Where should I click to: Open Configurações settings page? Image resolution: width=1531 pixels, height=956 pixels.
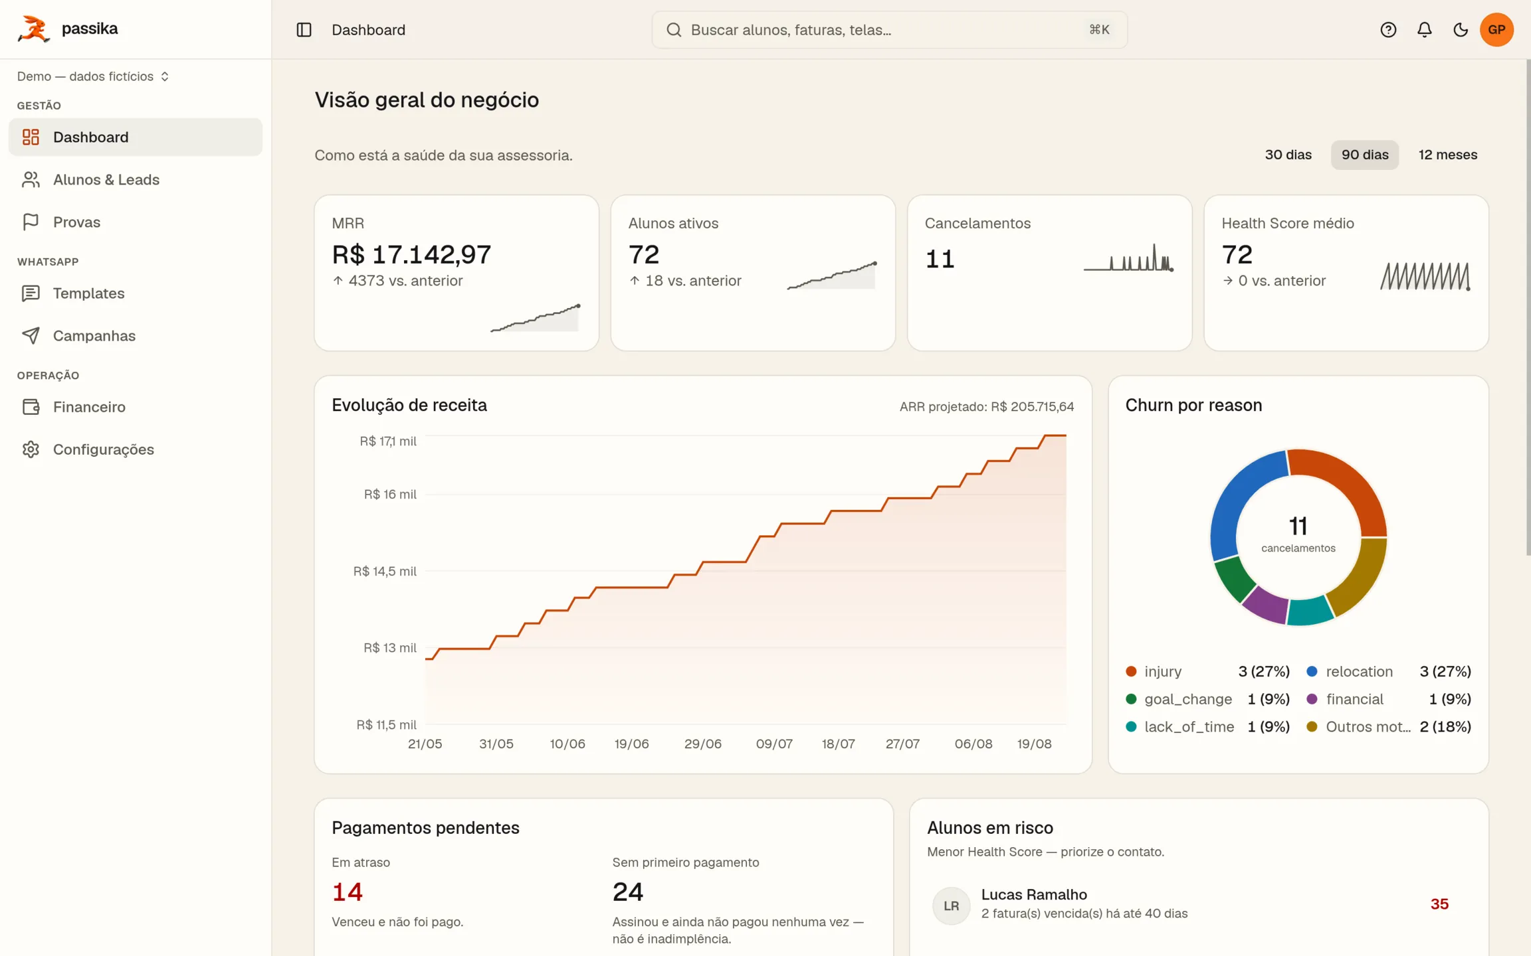click(136, 449)
